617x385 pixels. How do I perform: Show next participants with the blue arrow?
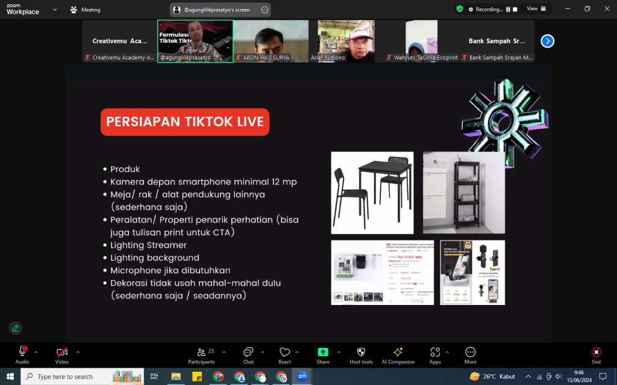click(x=547, y=41)
